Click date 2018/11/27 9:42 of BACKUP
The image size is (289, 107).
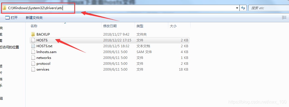coord(116,34)
